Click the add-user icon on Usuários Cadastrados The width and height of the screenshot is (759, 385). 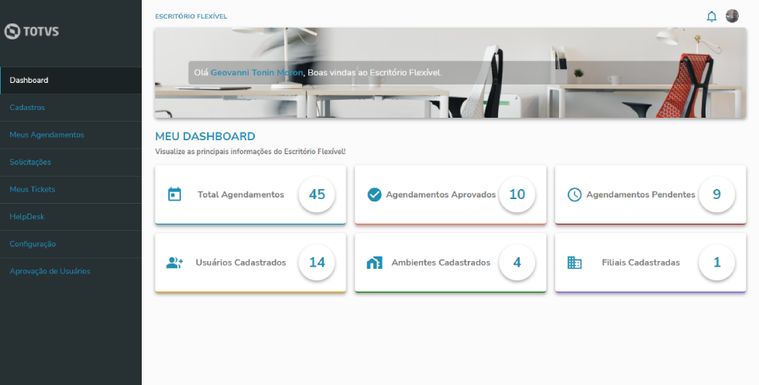tap(174, 263)
